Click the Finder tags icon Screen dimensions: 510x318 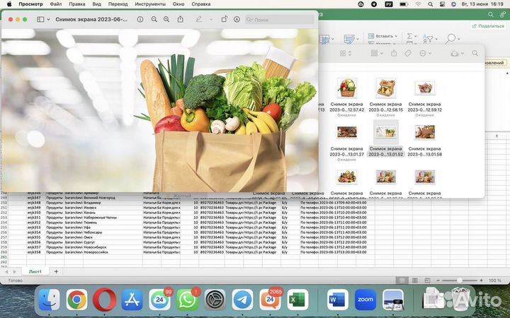[x=408, y=53]
